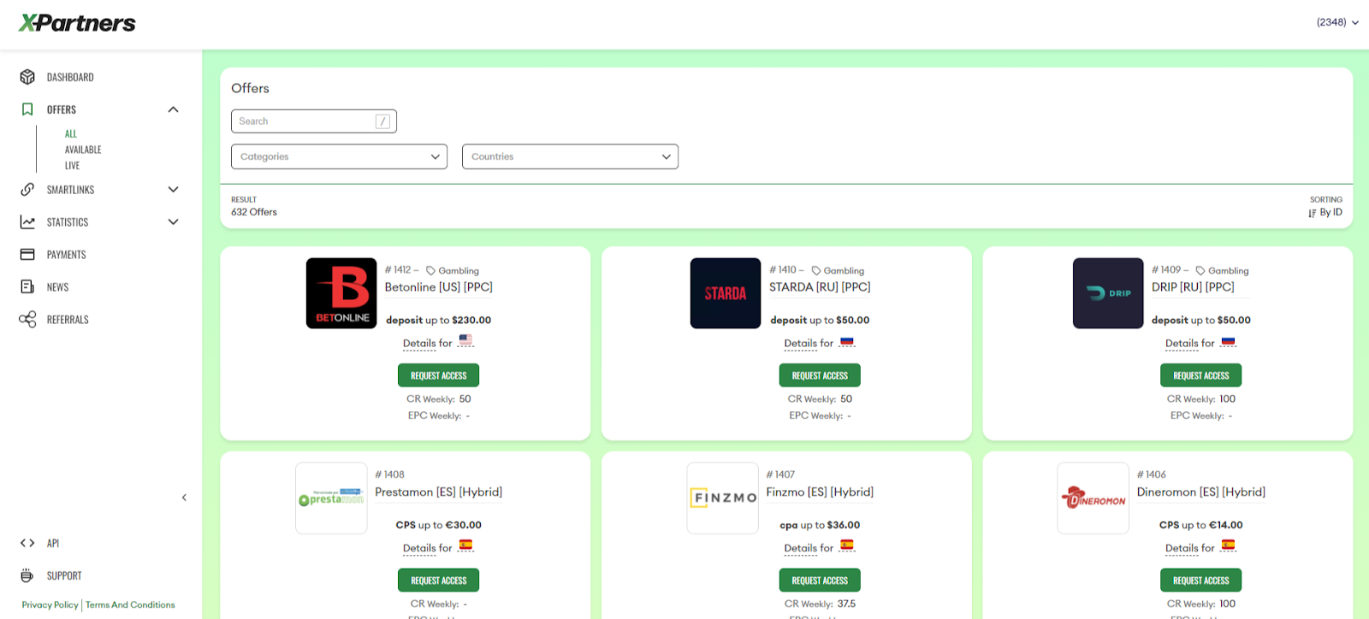Request access to Dineromon offer

pos(1200,581)
